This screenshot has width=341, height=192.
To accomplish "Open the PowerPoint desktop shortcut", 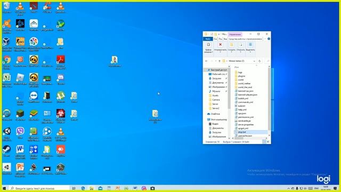I will click(x=20, y=170).
